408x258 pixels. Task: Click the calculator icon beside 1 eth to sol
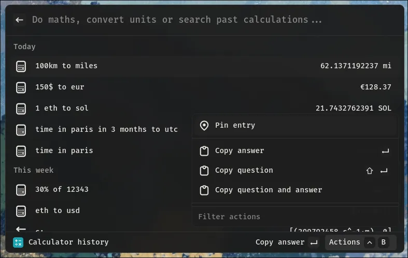pyautogui.click(x=21, y=109)
